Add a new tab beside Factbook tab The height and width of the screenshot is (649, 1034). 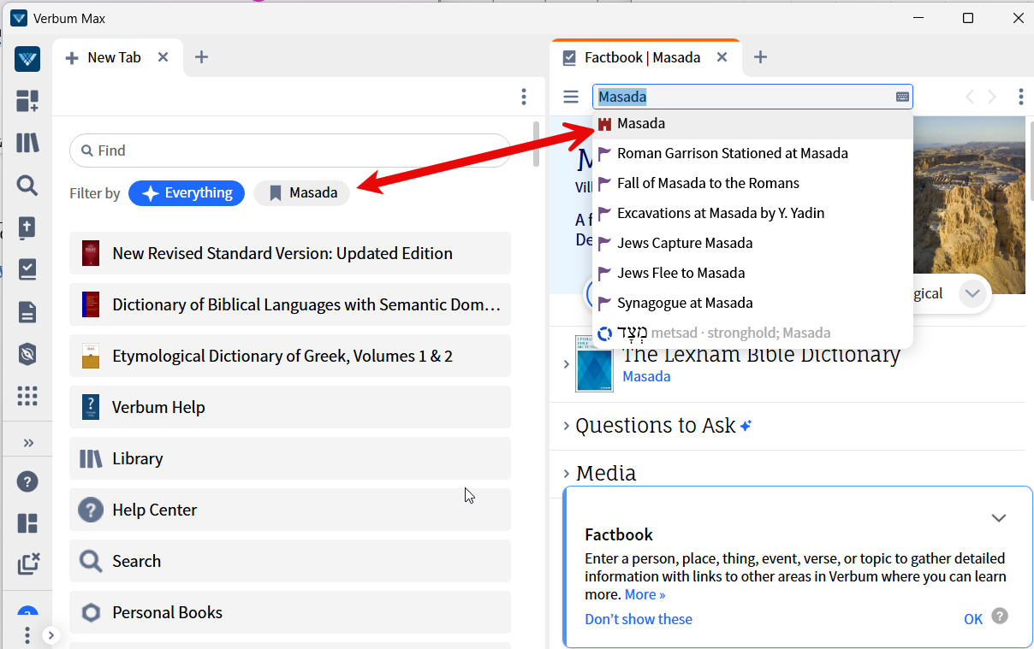pyautogui.click(x=760, y=57)
